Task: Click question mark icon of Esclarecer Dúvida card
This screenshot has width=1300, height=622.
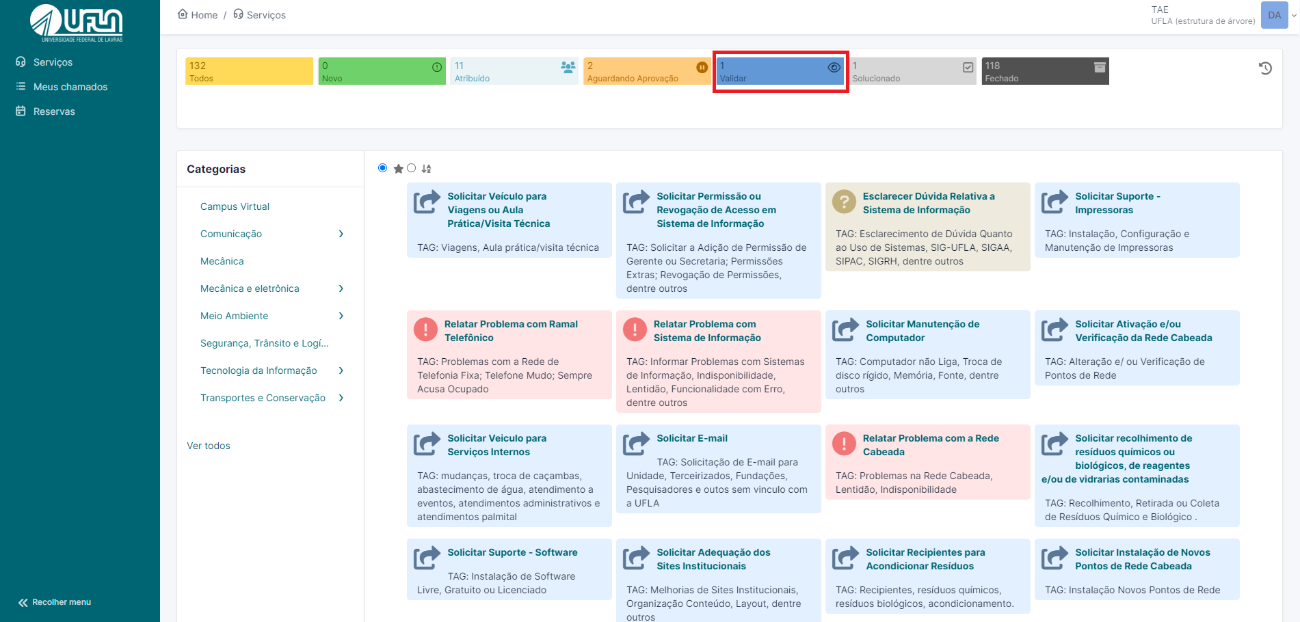Action: [844, 202]
